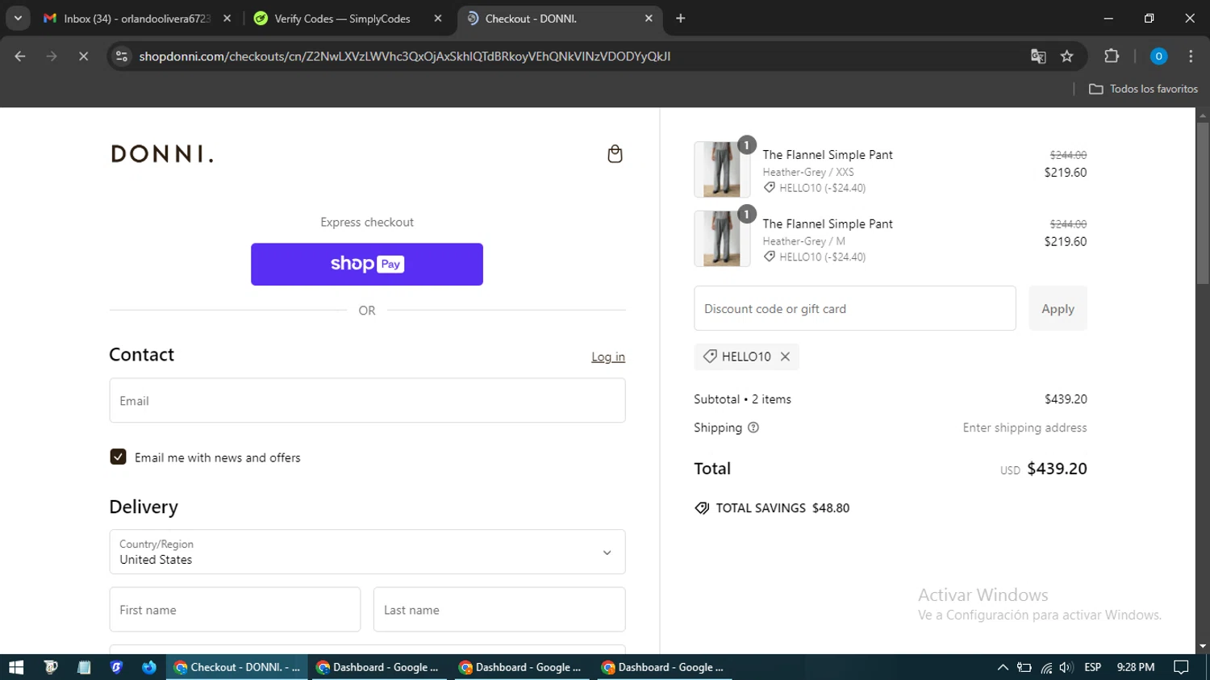Open the Extensions puzzle icon

coord(1112,56)
